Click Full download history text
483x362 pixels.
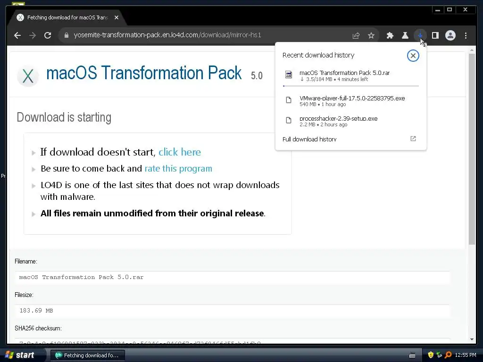309,139
